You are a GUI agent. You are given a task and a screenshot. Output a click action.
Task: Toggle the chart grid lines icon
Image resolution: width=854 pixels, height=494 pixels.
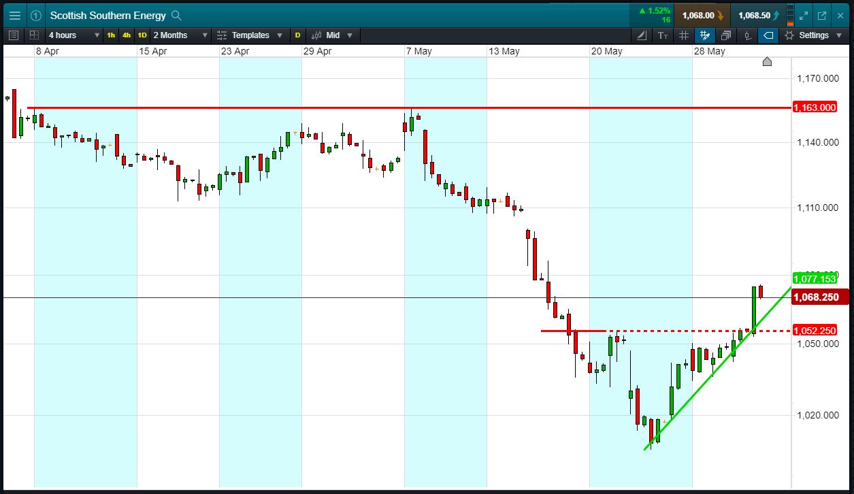coord(684,35)
